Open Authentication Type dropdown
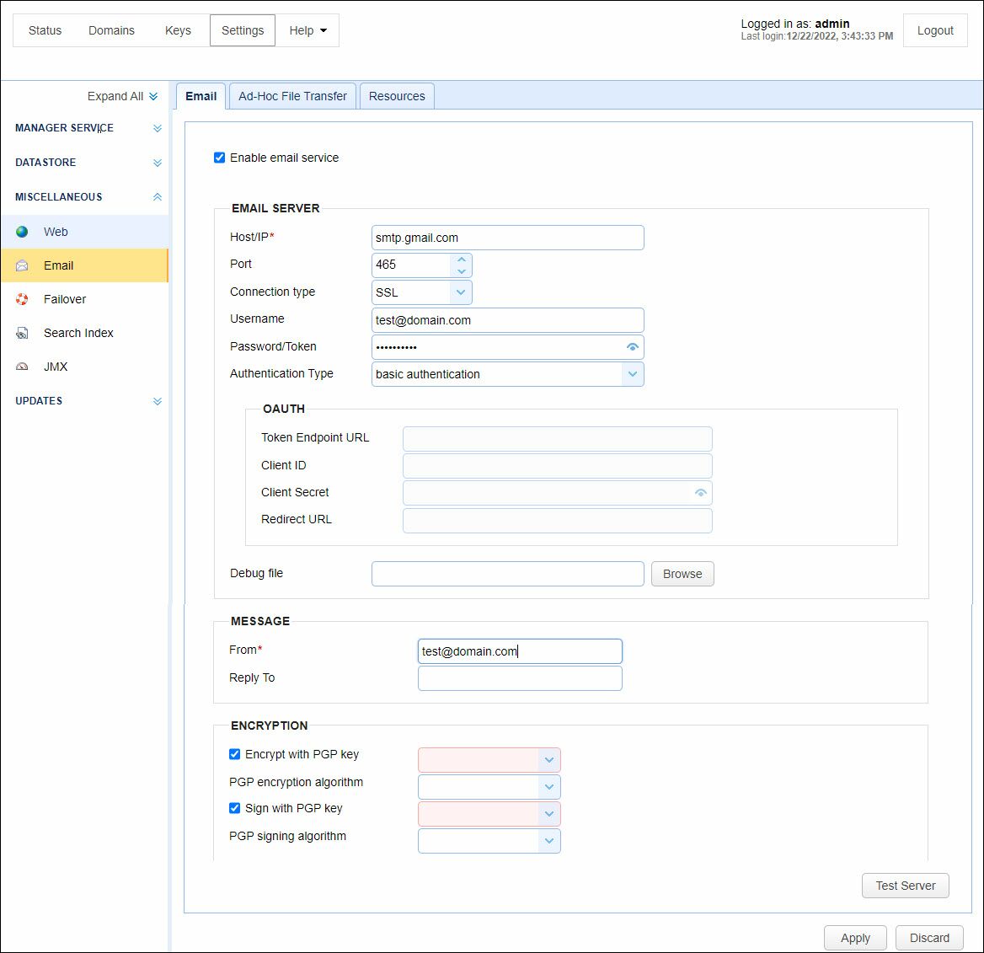The image size is (984, 953). tap(633, 374)
